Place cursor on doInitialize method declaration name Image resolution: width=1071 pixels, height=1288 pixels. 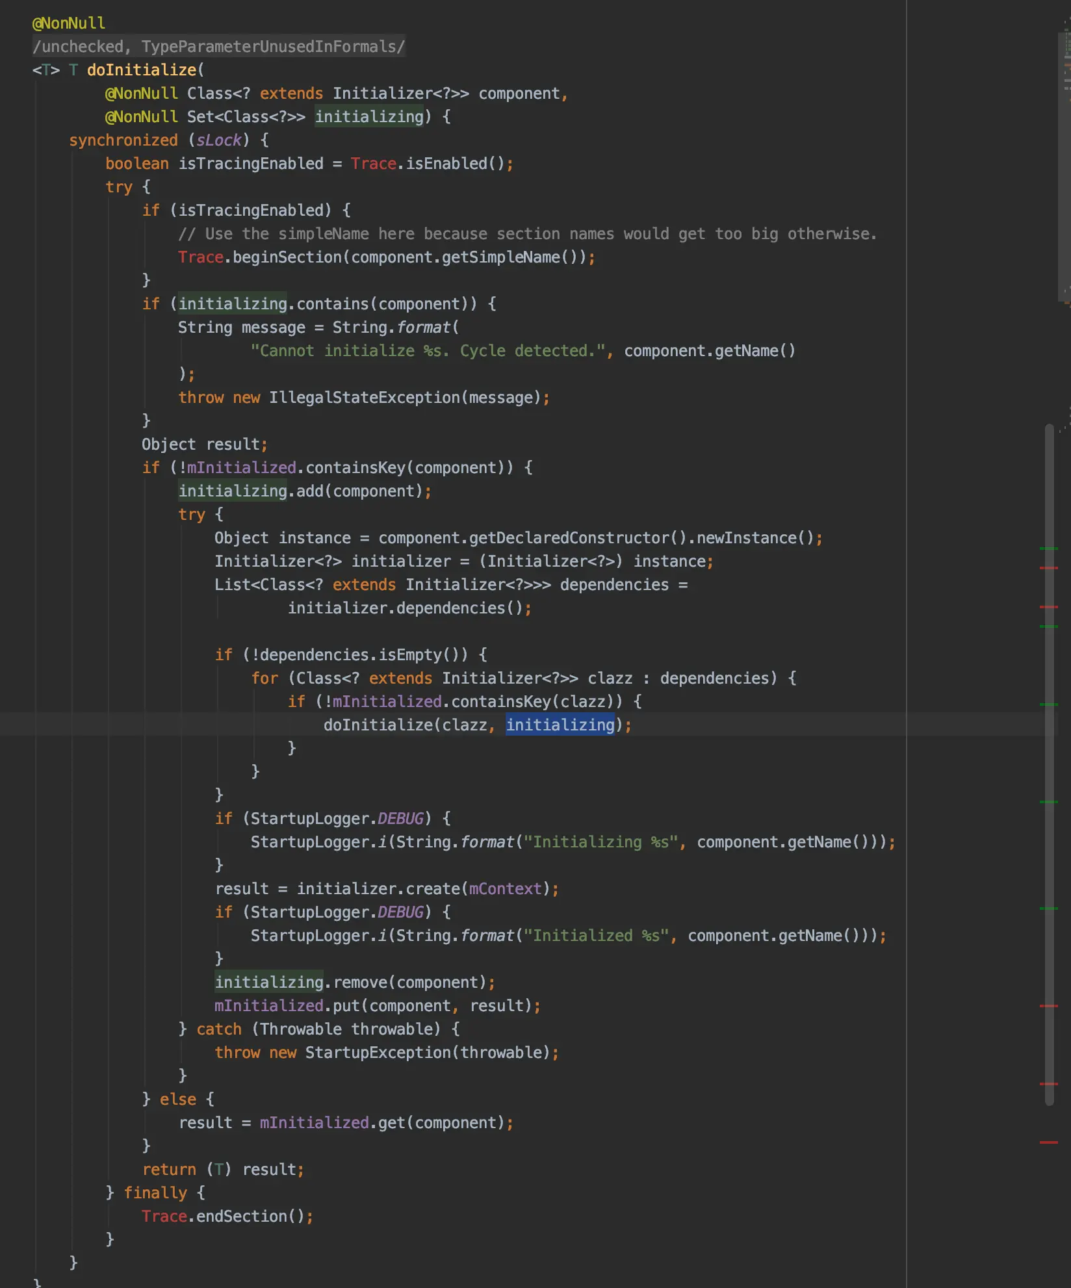point(142,70)
